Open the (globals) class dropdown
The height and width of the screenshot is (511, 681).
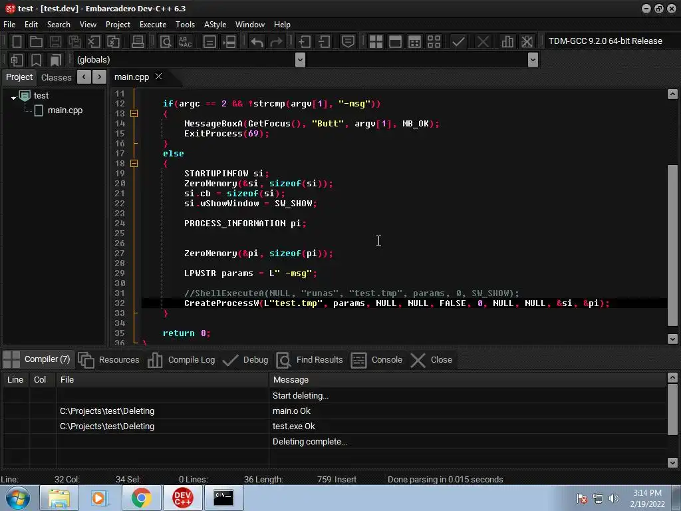tap(300, 59)
